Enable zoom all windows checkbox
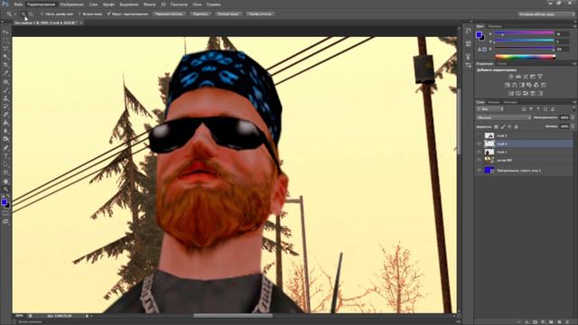Viewport: 578px width, 325px height. point(79,14)
